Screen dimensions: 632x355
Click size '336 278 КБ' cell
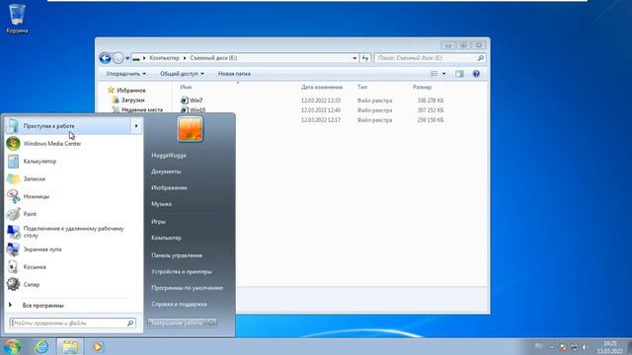click(431, 101)
